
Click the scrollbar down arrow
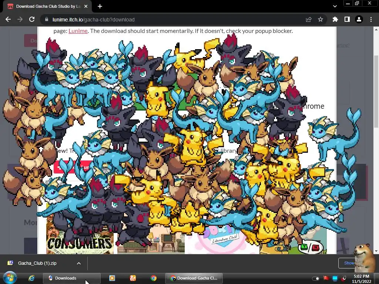coord(376,251)
